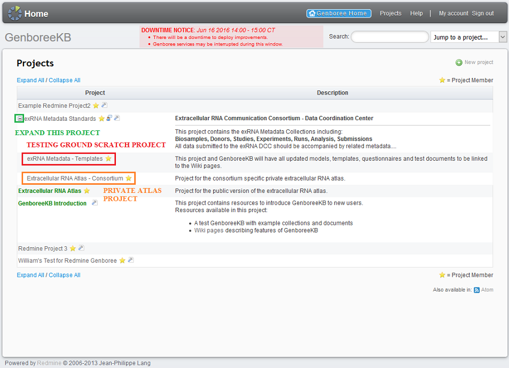Collapse the exRNA Metadata Standards project tree
Image resolution: width=509 pixels, height=368 pixels.
pyautogui.click(x=20, y=119)
